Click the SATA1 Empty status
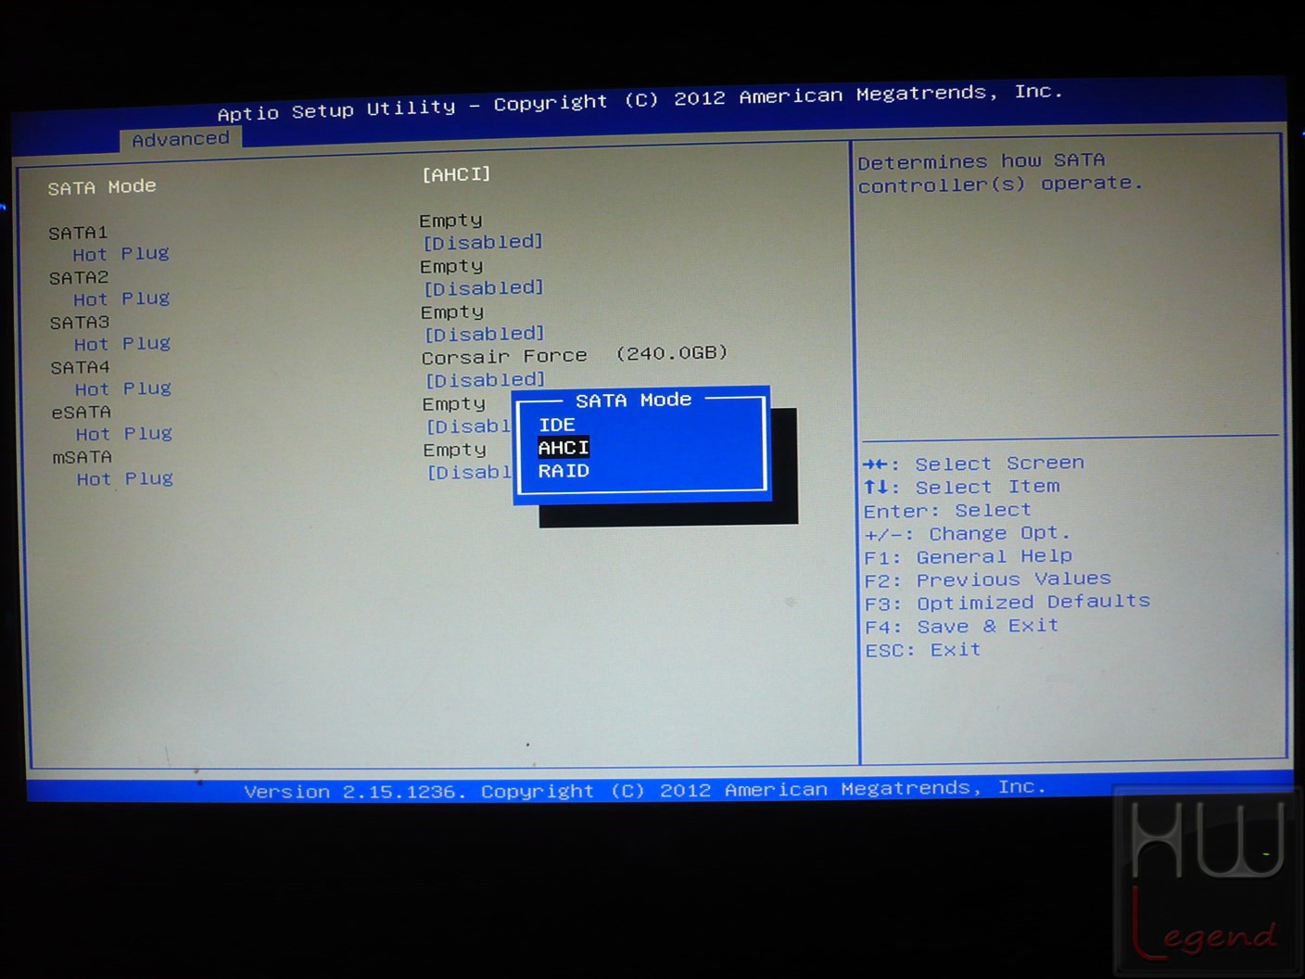This screenshot has width=1305, height=979. point(450,221)
